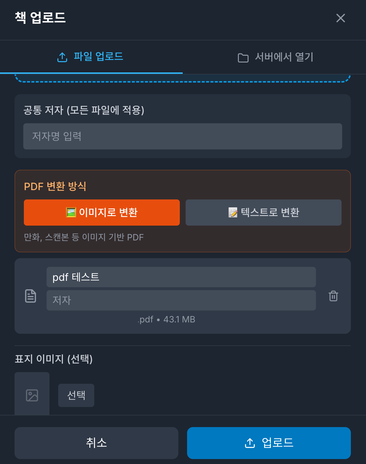The height and width of the screenshot is (464, 366).
Task: Switch PDF conversion to 텍스트로 변환
Action: (263, 213)
